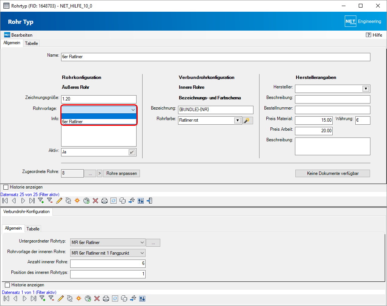Toggle Historie anzeigen under Verbundrohr-Konfiguration form

click(x=8, y=285)
